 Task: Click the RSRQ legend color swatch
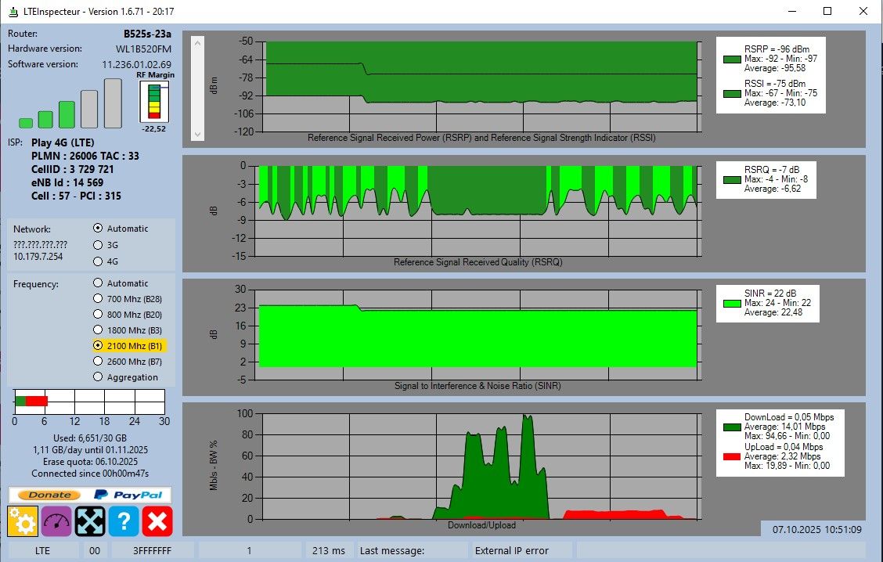(732, 180)
